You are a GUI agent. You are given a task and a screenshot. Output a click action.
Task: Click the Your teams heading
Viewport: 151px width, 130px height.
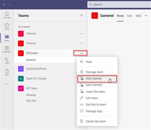[x=24, y=27]
